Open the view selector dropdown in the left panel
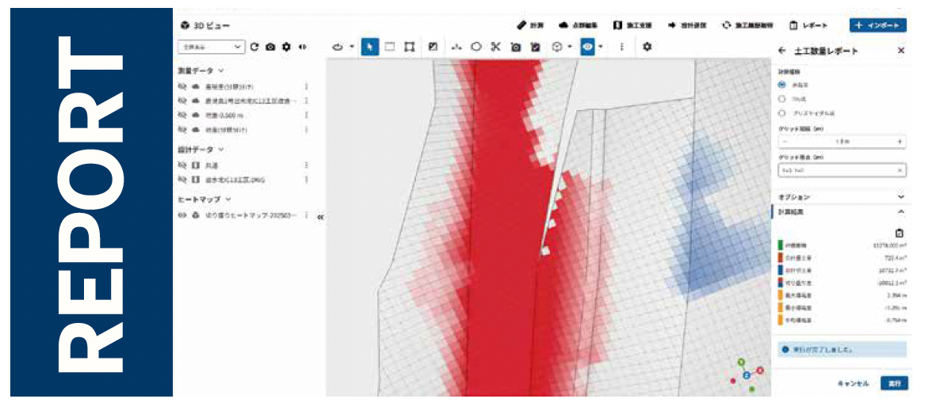 click(x=212, y=47)
